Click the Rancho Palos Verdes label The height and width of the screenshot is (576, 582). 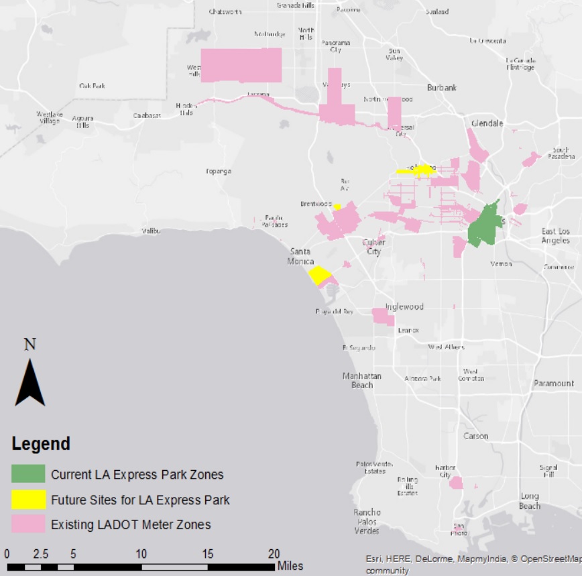tap(367, 522)
